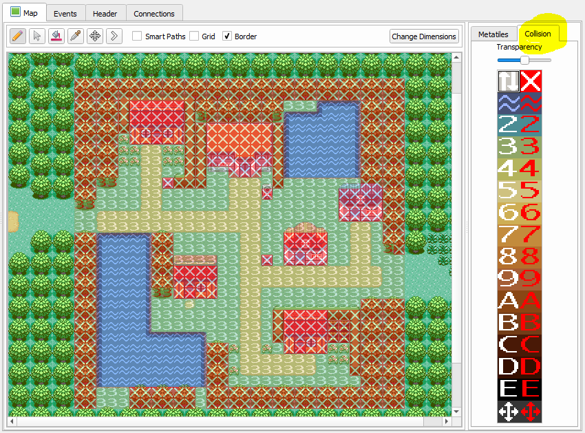Image resolution: width=585 pixels, height=433 pixels.
Task: Pick the white D elevation tile
Action: (x=509, y=367)
